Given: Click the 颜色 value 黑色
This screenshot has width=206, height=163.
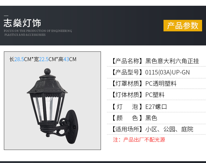Looking at the screenshot, I should pos(151,118).
